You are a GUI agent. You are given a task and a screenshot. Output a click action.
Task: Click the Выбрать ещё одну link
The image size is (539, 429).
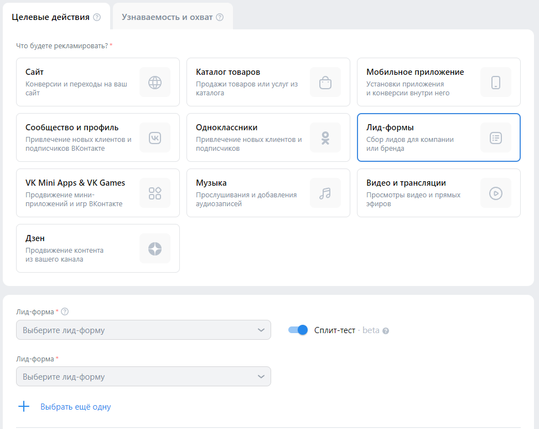pyautogui.click(x=75, y=407)
